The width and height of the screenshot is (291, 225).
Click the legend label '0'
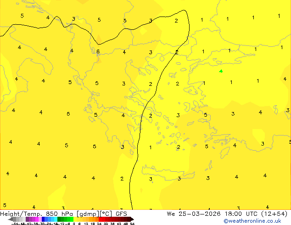click(x=74, y=224)
